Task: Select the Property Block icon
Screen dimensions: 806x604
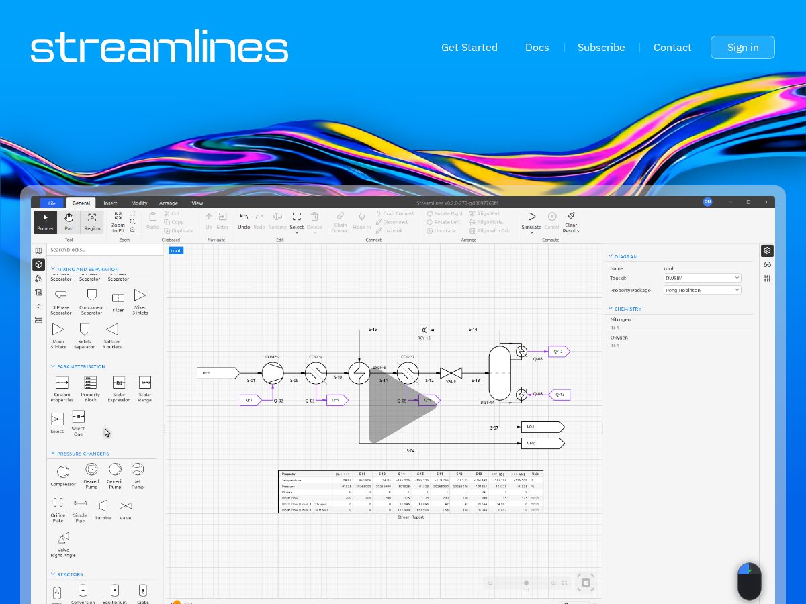Action: (x=91, y=389)
